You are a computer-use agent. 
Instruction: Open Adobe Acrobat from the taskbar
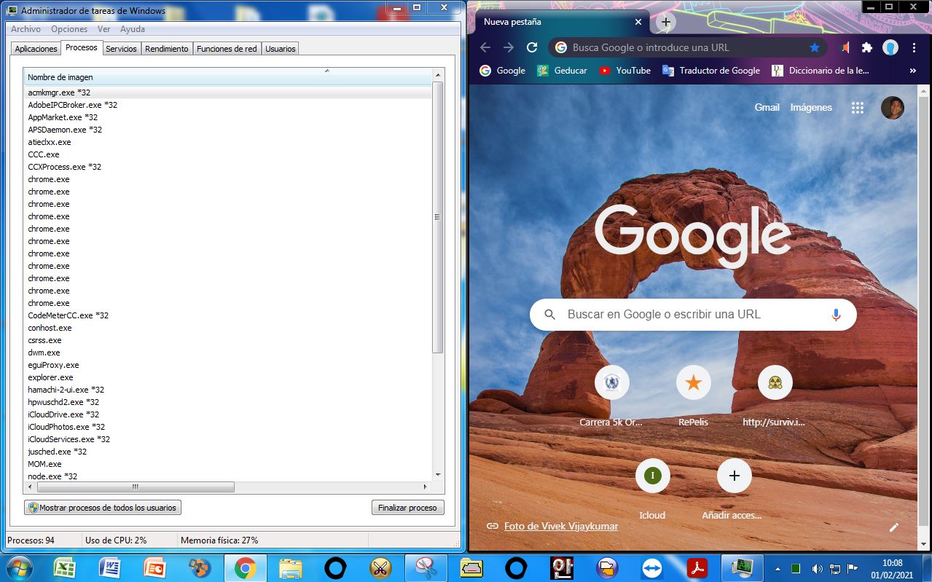[x=697, y=567]
